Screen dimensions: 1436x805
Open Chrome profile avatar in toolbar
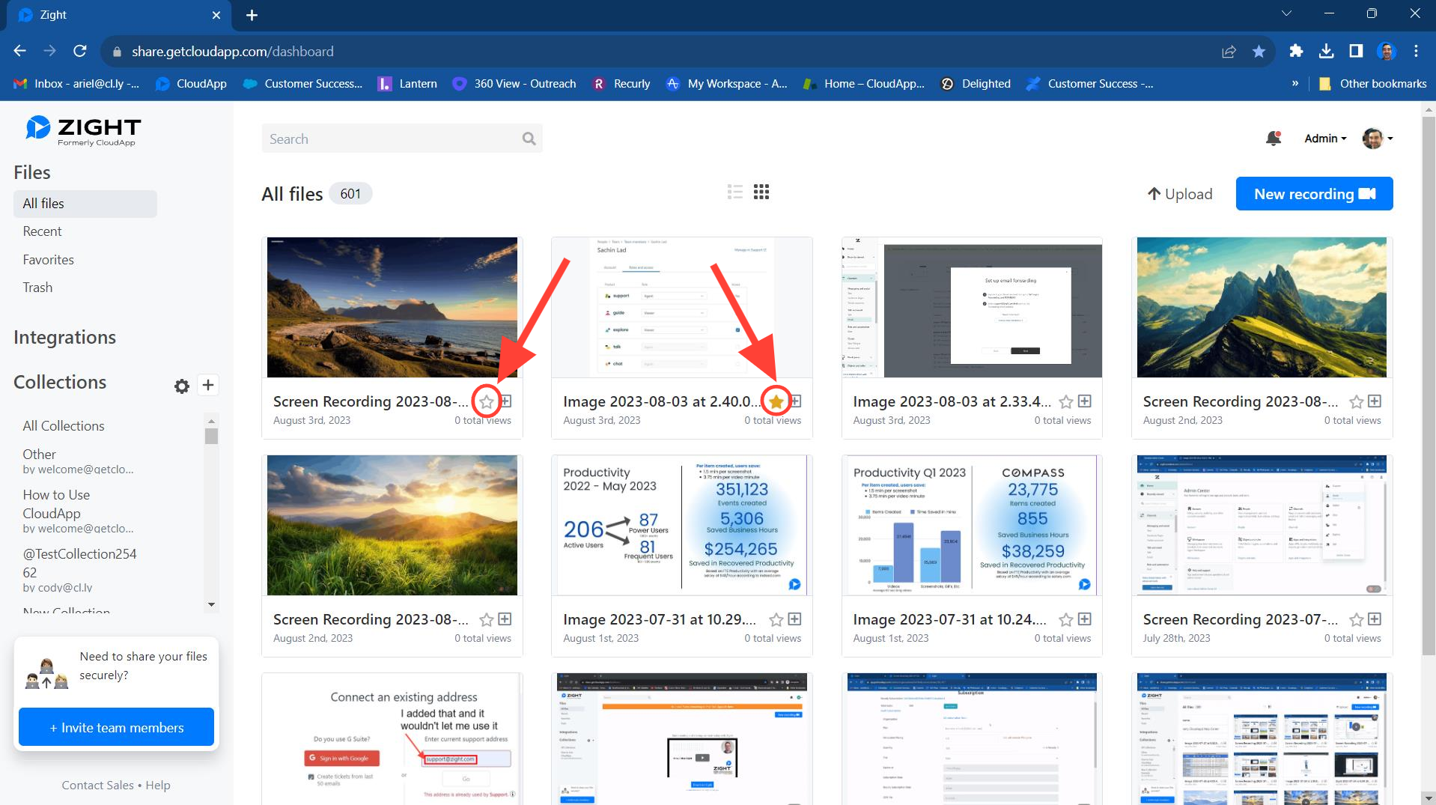click(x=1386, y=51)
